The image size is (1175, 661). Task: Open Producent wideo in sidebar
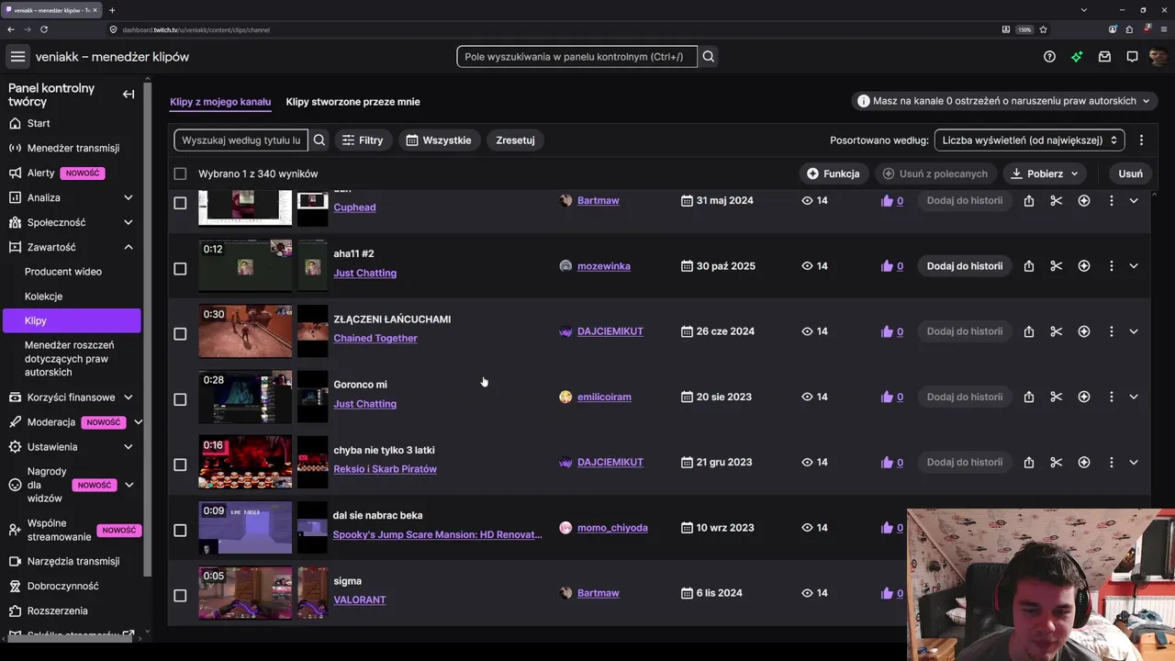pos(63,272)
